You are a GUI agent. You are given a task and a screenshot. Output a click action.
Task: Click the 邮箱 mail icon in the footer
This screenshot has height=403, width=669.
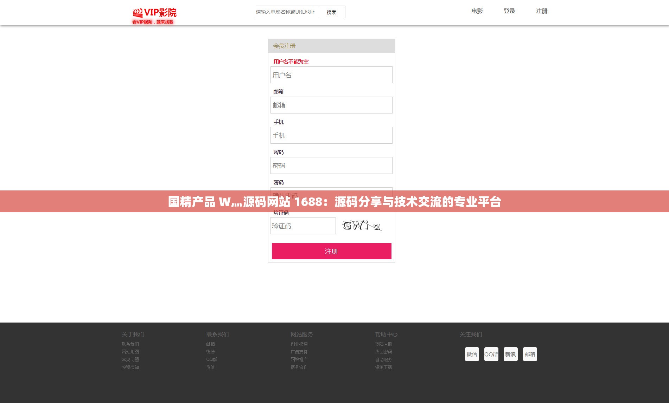(x=530, y=354)
